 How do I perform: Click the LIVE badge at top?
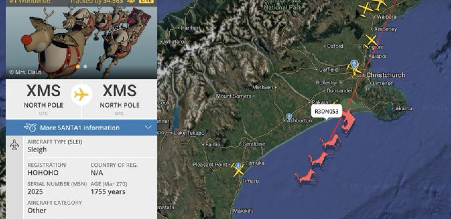click(146, 1)
